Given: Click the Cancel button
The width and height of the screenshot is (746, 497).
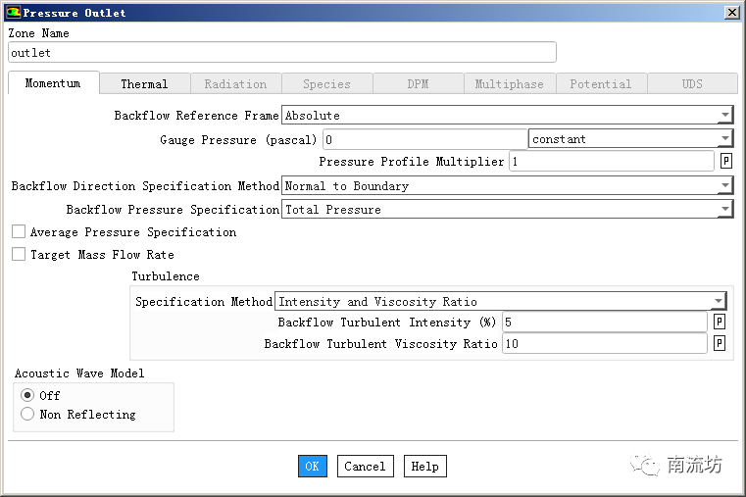Looking at the screenshot, I should pos(365,467).
